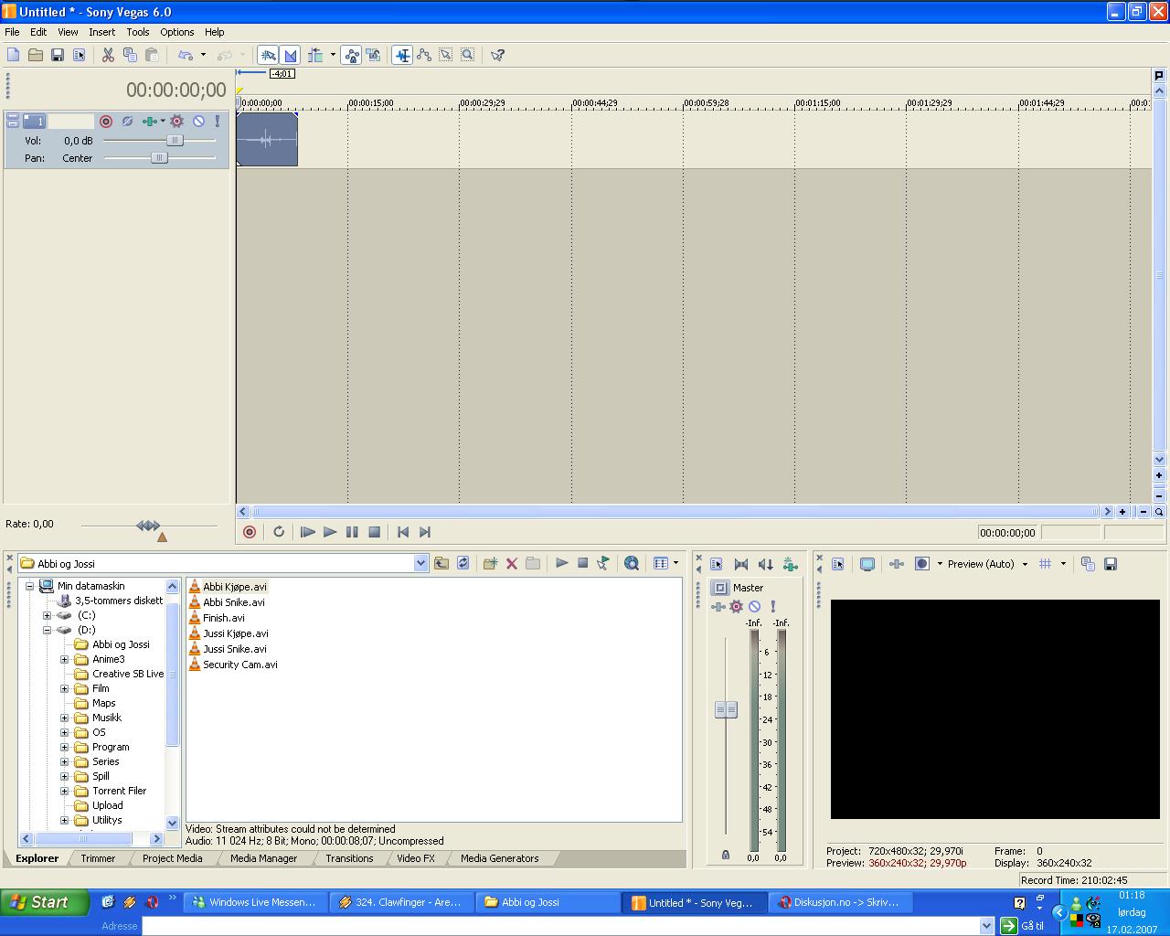The image size is (1170, 936).
Task: Open project properties icon next to Save
Action: pyautogui.click(x=80, y=55)
